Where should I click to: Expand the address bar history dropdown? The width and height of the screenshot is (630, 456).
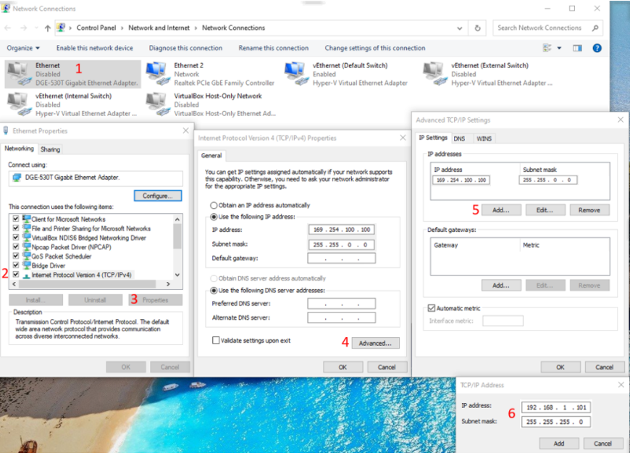coord(460,28)
